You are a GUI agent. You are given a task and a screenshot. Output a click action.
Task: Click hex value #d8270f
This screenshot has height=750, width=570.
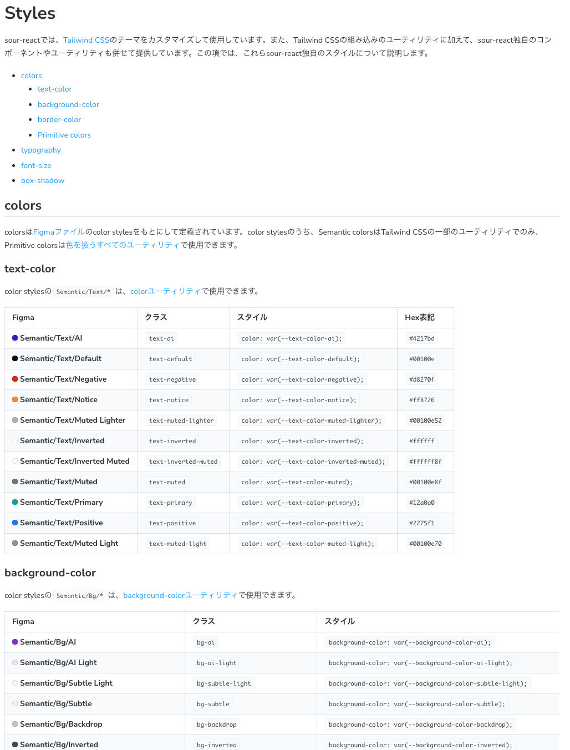[422, 379]
